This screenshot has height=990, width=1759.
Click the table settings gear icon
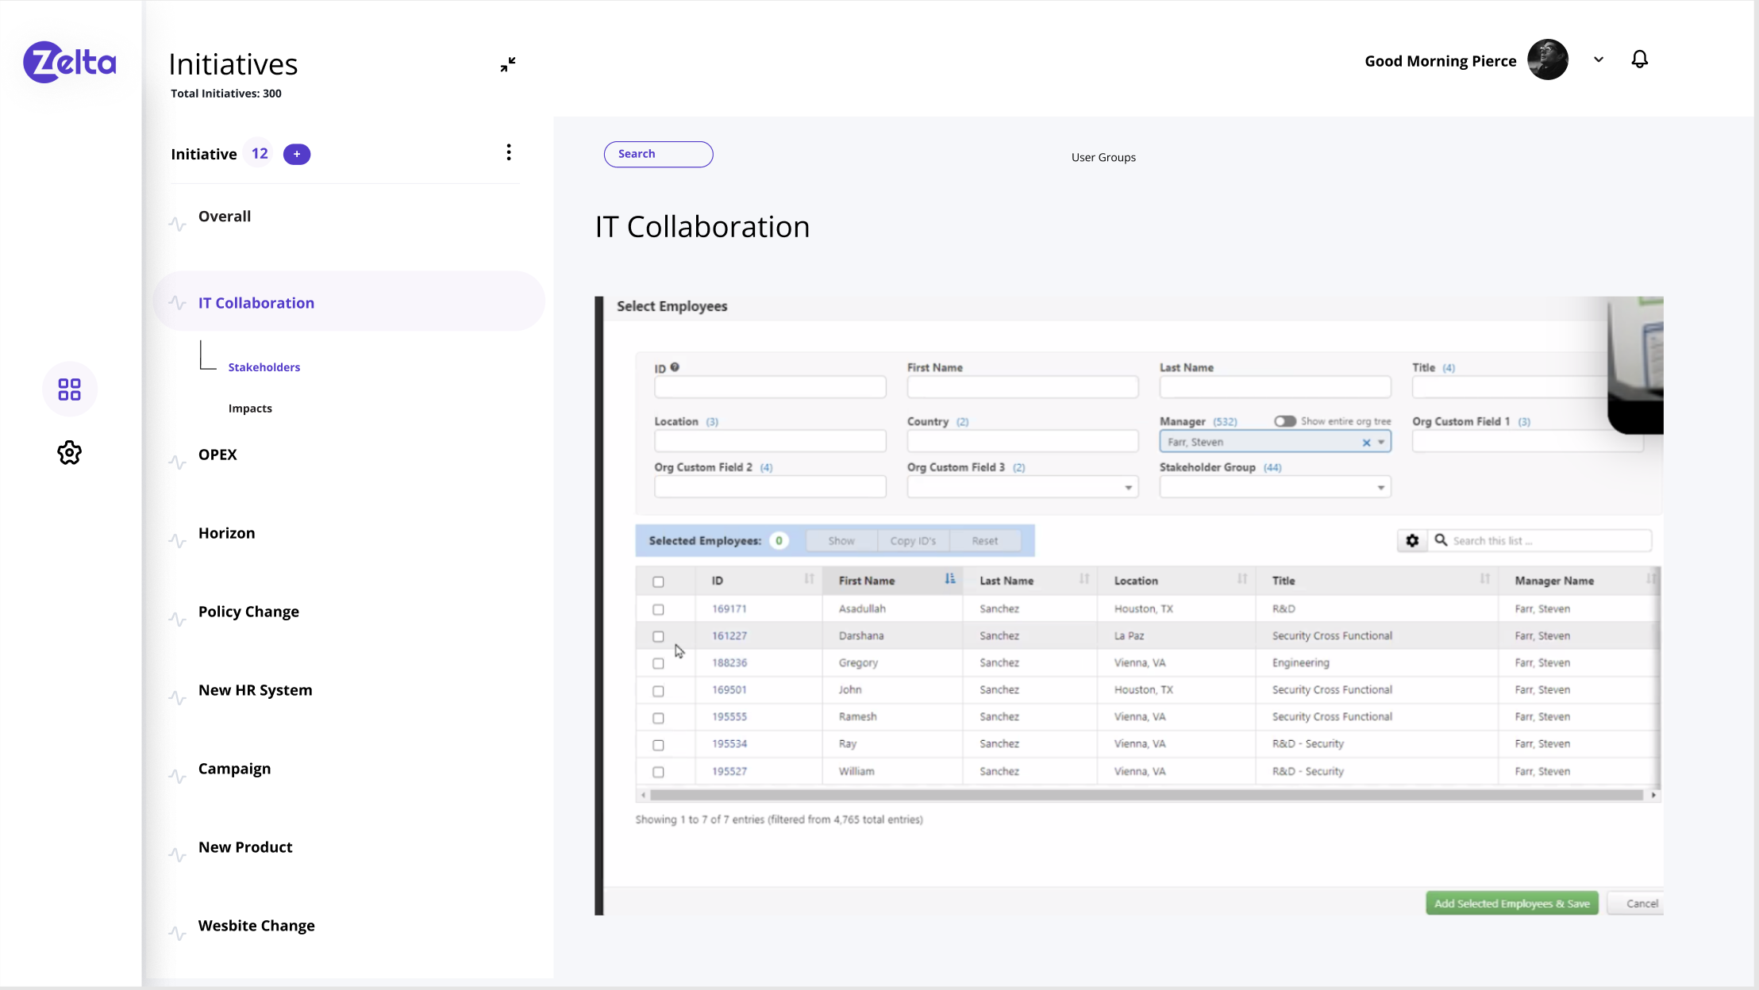(x=1412, y=541)
